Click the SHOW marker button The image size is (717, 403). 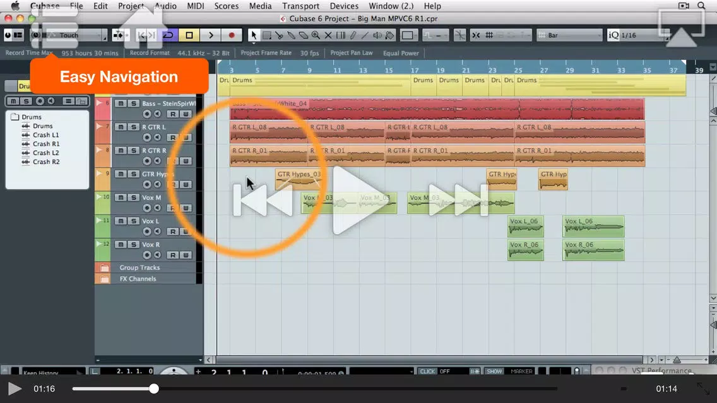pyautogui.click(x=494, y=371)
